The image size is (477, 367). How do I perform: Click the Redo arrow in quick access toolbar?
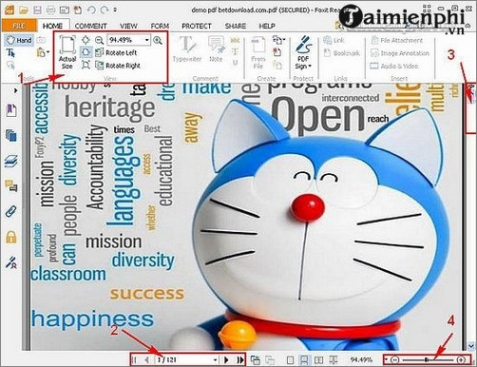click(105, 10)
